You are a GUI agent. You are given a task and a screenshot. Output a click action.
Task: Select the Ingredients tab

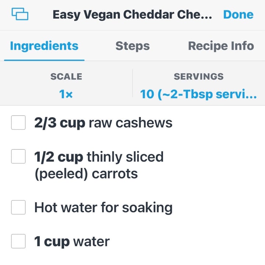(44, 46)
